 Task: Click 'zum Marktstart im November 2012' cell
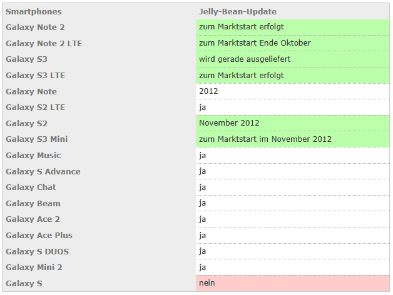[x=292, y=139]
